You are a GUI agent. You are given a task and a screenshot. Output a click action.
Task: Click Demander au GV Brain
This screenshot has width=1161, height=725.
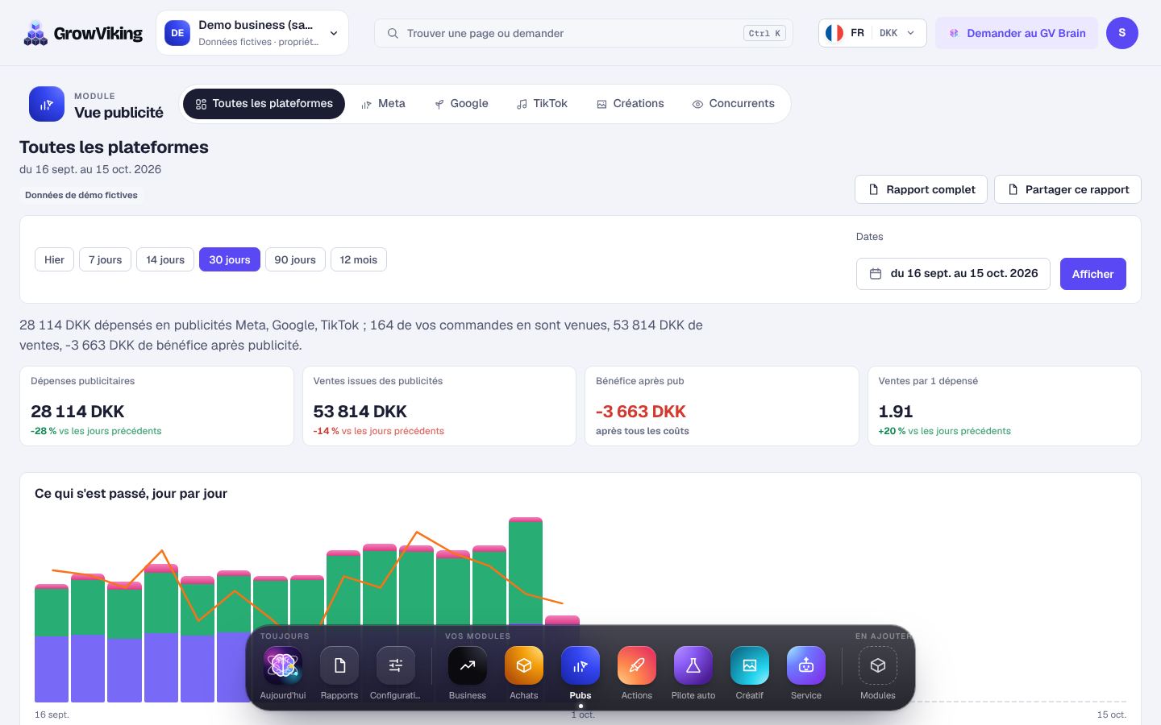click(x=1017, y=33)
